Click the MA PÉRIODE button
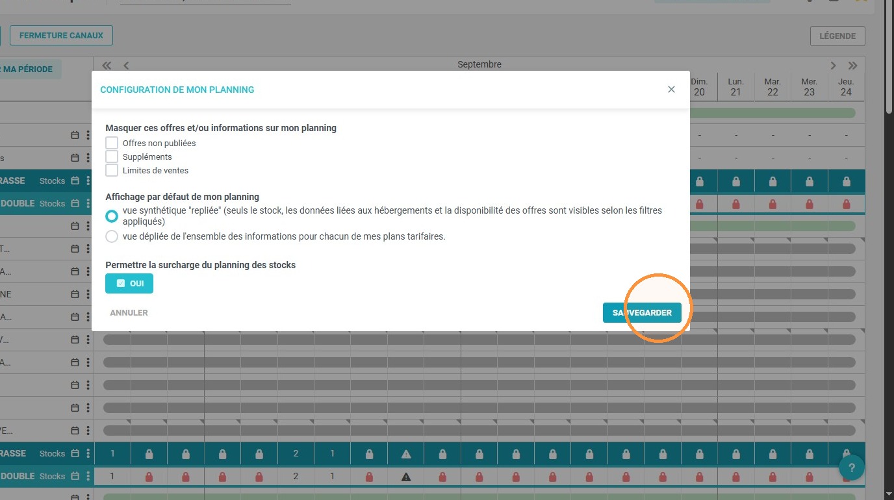894x500 pixels. [x=27, y=69]
